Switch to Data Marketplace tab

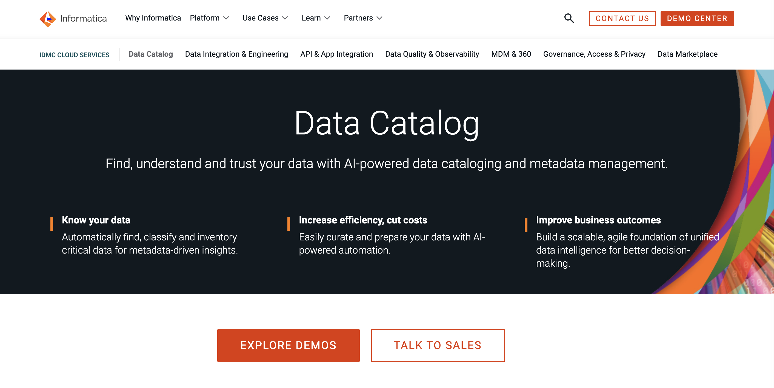point(687,54)
